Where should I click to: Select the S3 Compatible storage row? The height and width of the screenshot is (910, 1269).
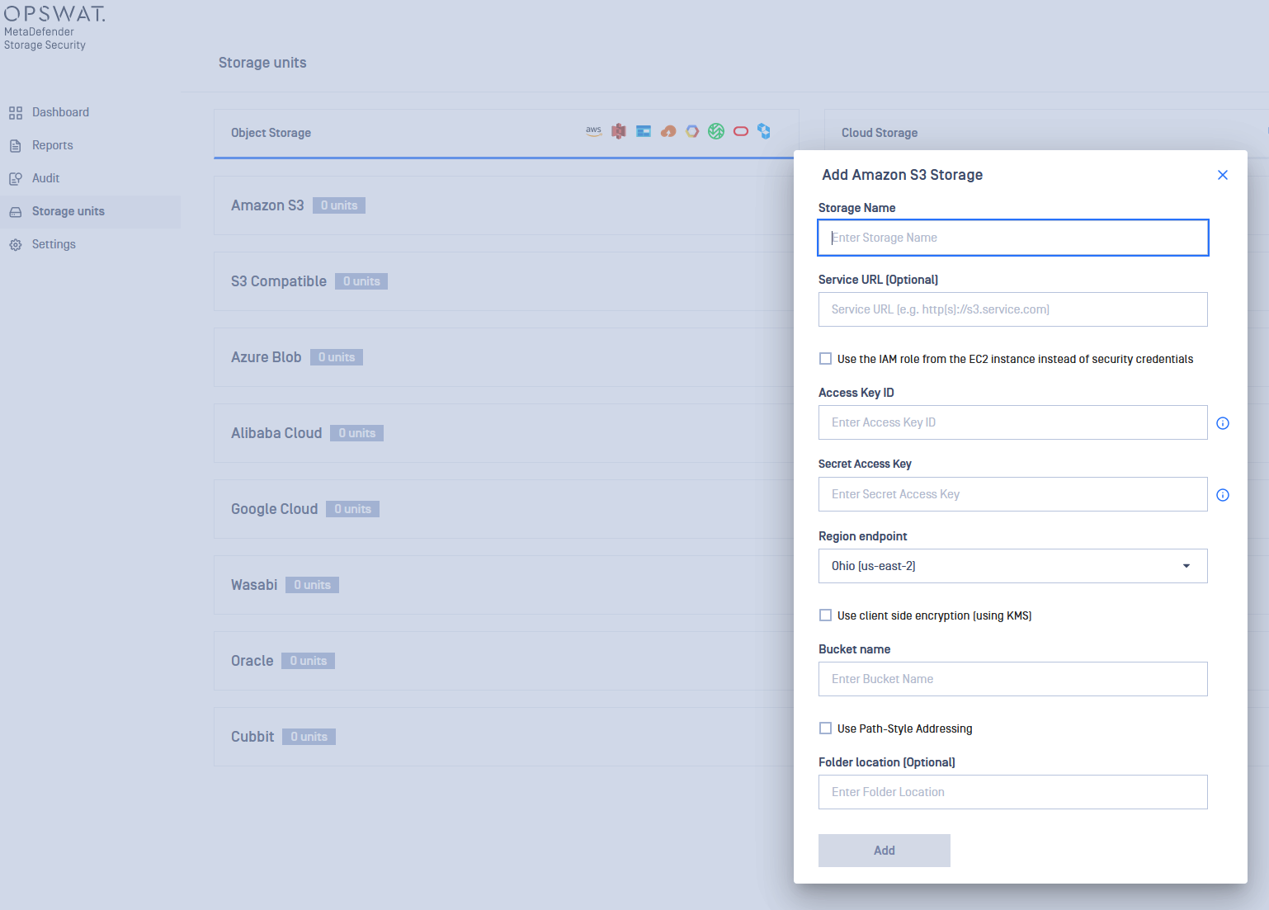pyautogui.click(x=503, y=281)
